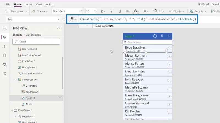Image resolution: width=220 pixels, height=123 pixels.
Task: Click the New screen button
Action: [16, 11]
